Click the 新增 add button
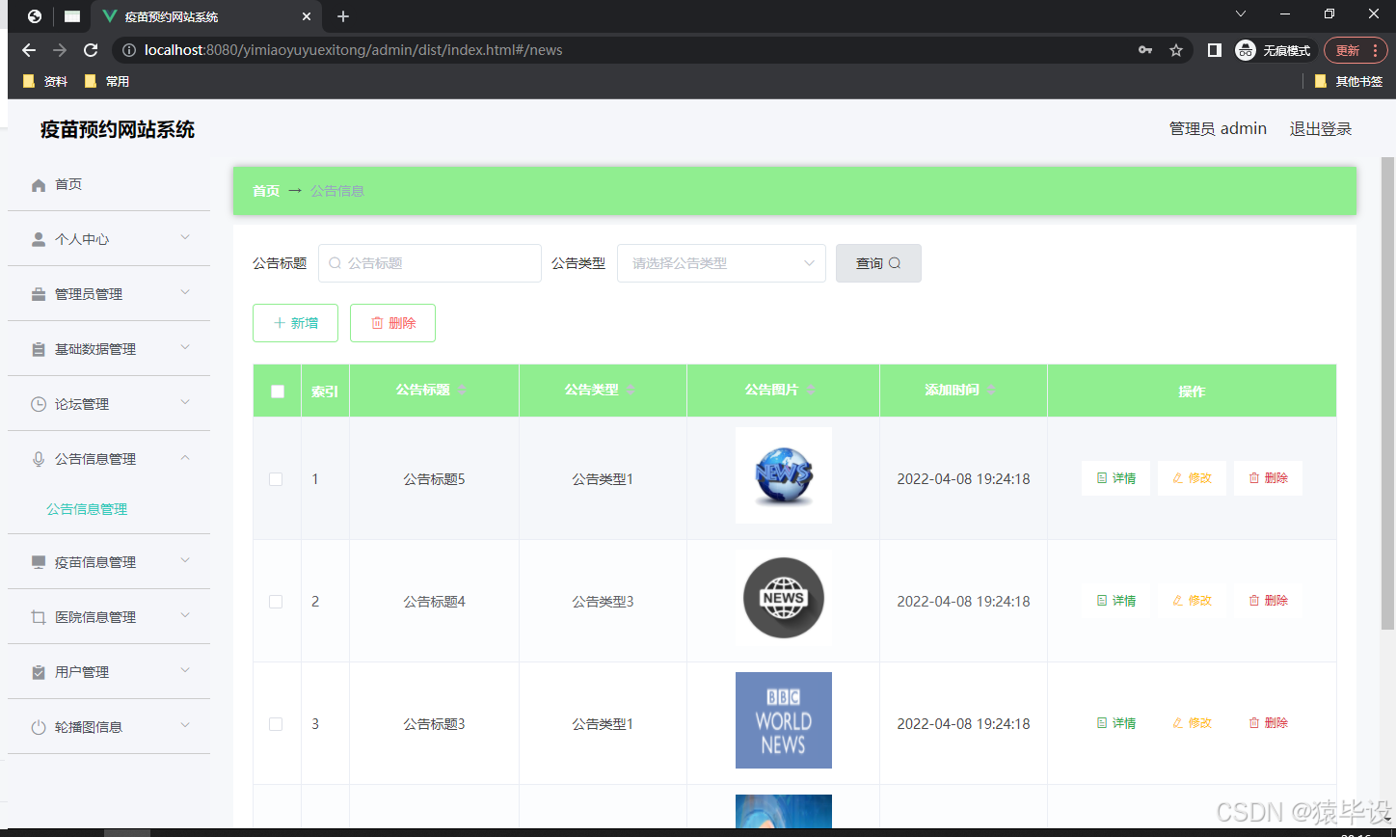The image size is (1396, 837). (x=295, y=323)
